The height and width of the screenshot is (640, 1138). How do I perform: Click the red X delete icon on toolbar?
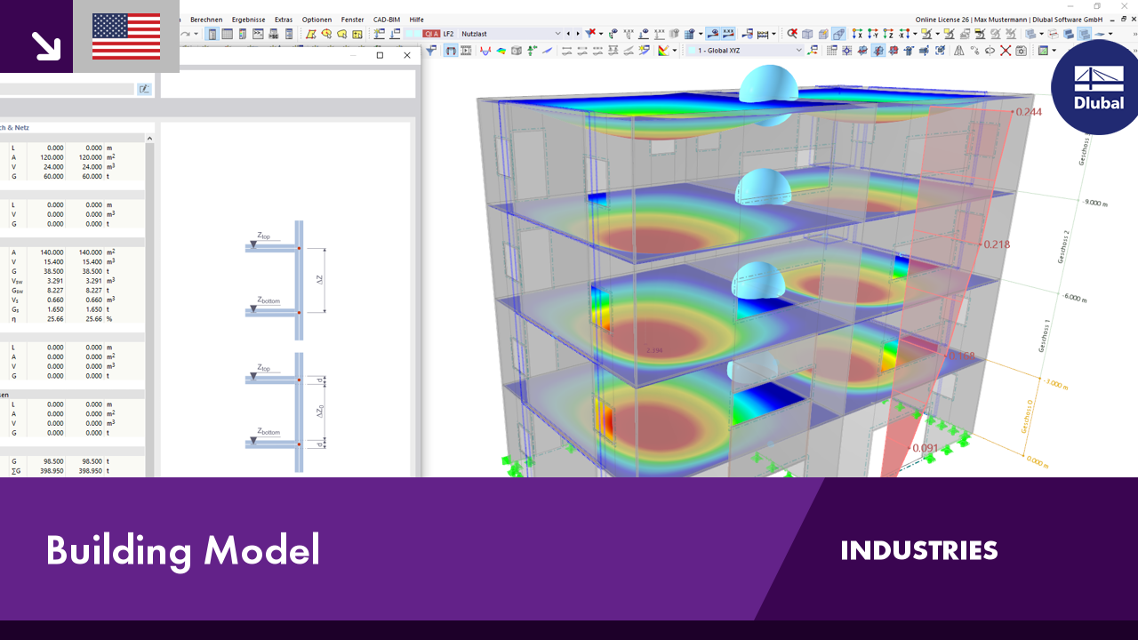click(1006, 51)
